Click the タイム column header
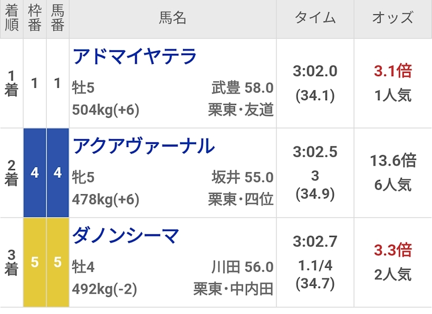Viewport: 432px width, 314px height. 315,19
